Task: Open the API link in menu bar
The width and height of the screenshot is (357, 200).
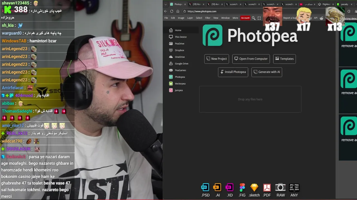Action: point(315,18)
